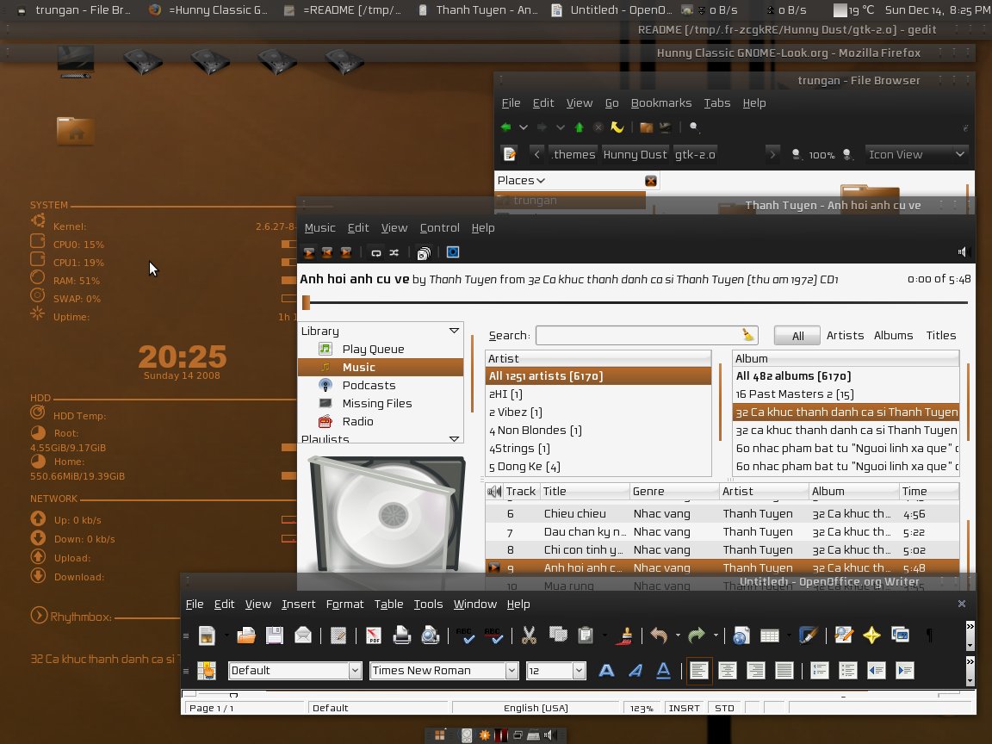
Task: Expand the Playlists section in Rhythmbox sidebar
Action: click(x=454, y=438)
